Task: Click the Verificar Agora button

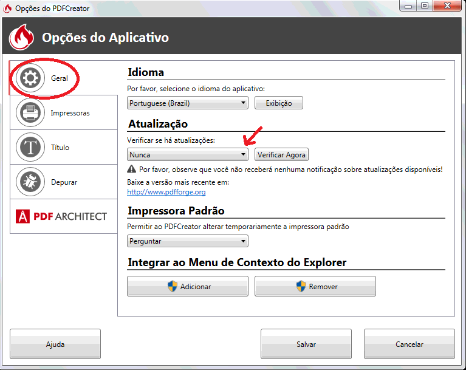Action: click(281, 154)
